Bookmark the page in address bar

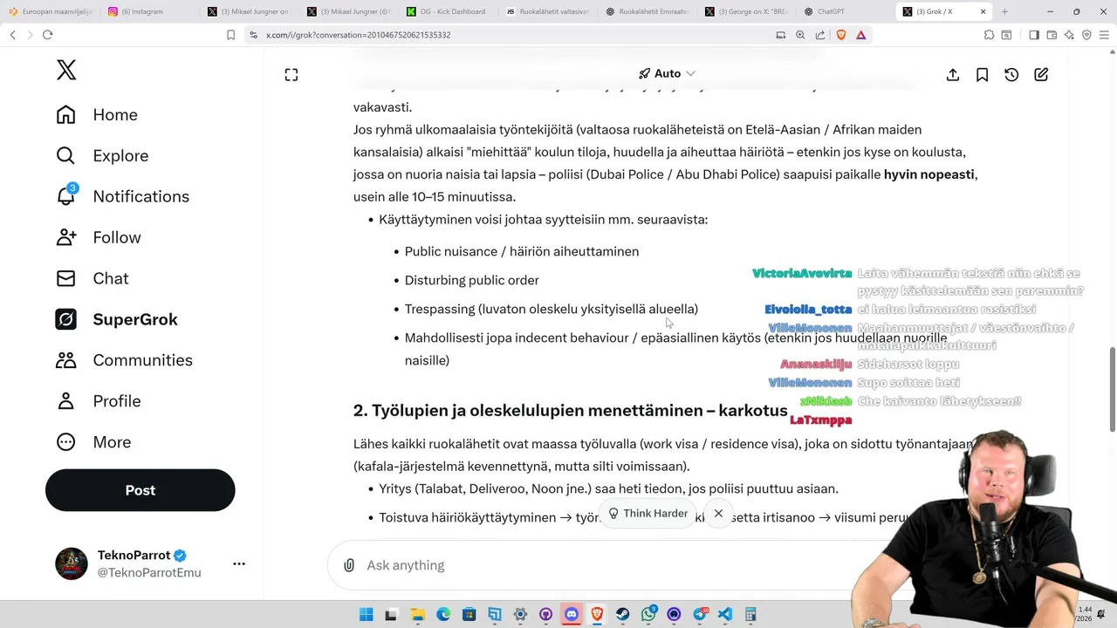pyautogui.click(x=230, y=35)
